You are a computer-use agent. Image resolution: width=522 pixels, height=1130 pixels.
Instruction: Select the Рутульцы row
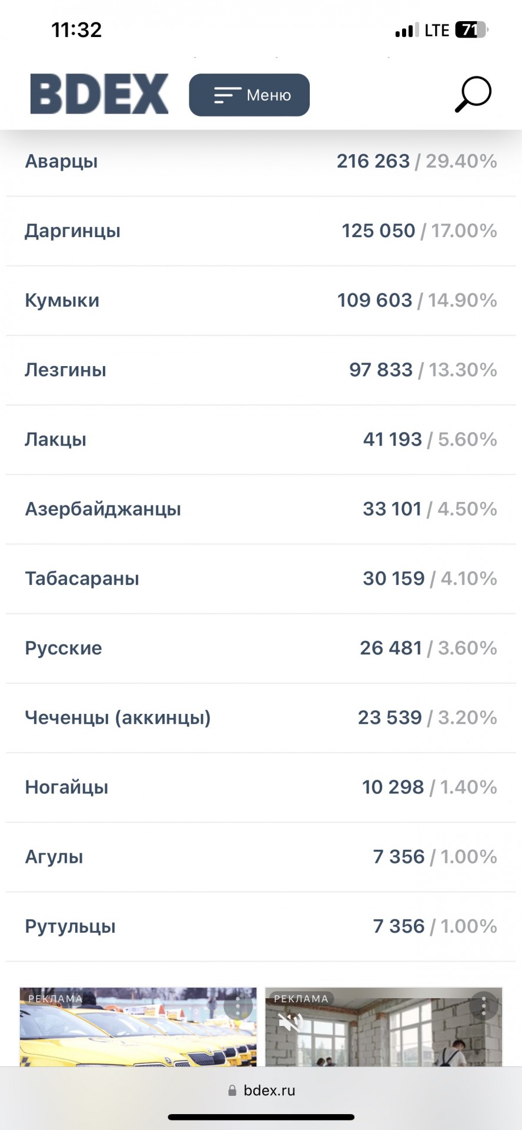pyautogui.click(x=261, y=926)
